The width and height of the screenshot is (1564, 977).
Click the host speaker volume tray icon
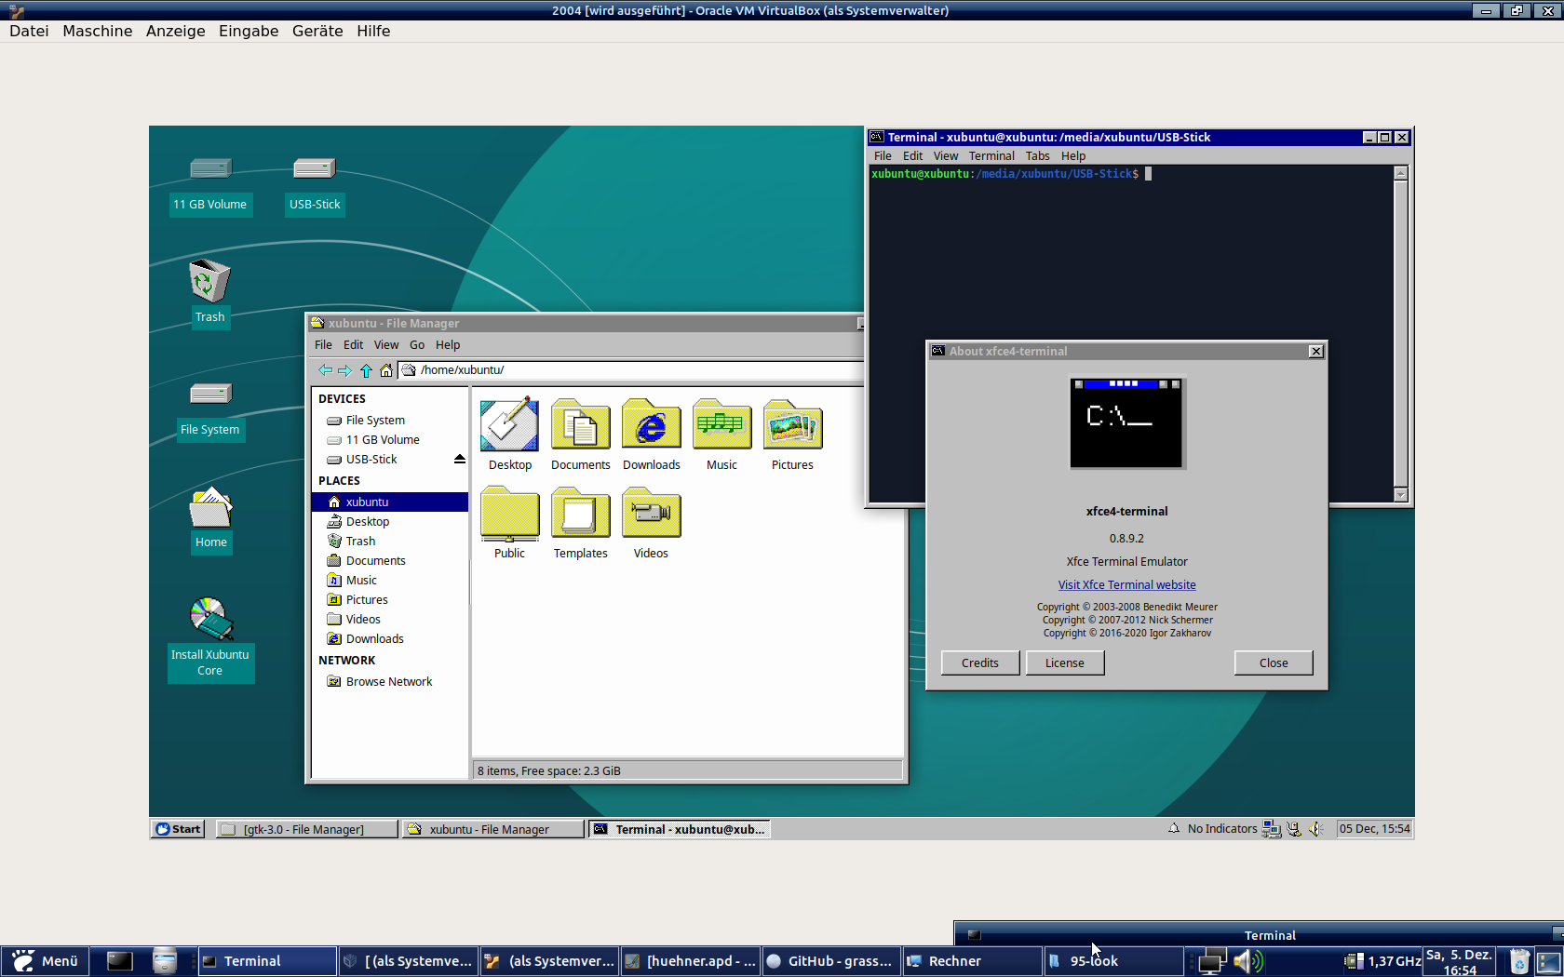pos(1247,961)
